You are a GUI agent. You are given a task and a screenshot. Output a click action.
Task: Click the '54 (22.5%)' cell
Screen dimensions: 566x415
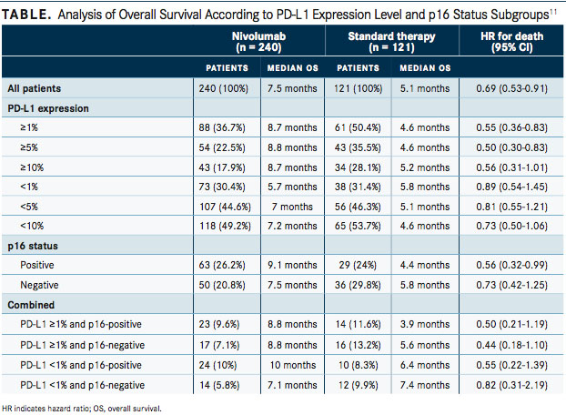(222, 147)
